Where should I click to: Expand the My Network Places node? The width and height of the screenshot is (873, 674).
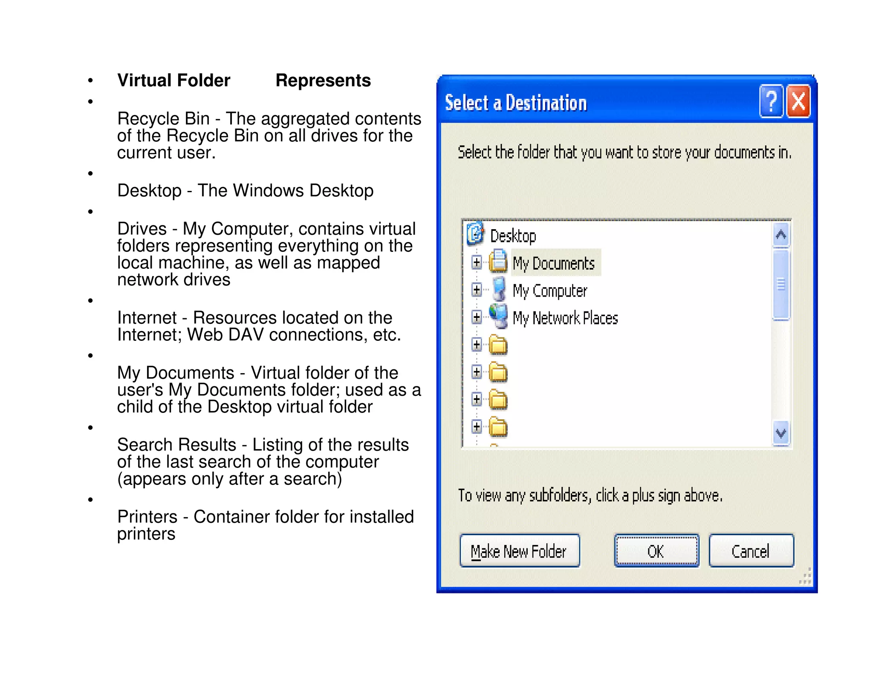click(x=477, y=317)
